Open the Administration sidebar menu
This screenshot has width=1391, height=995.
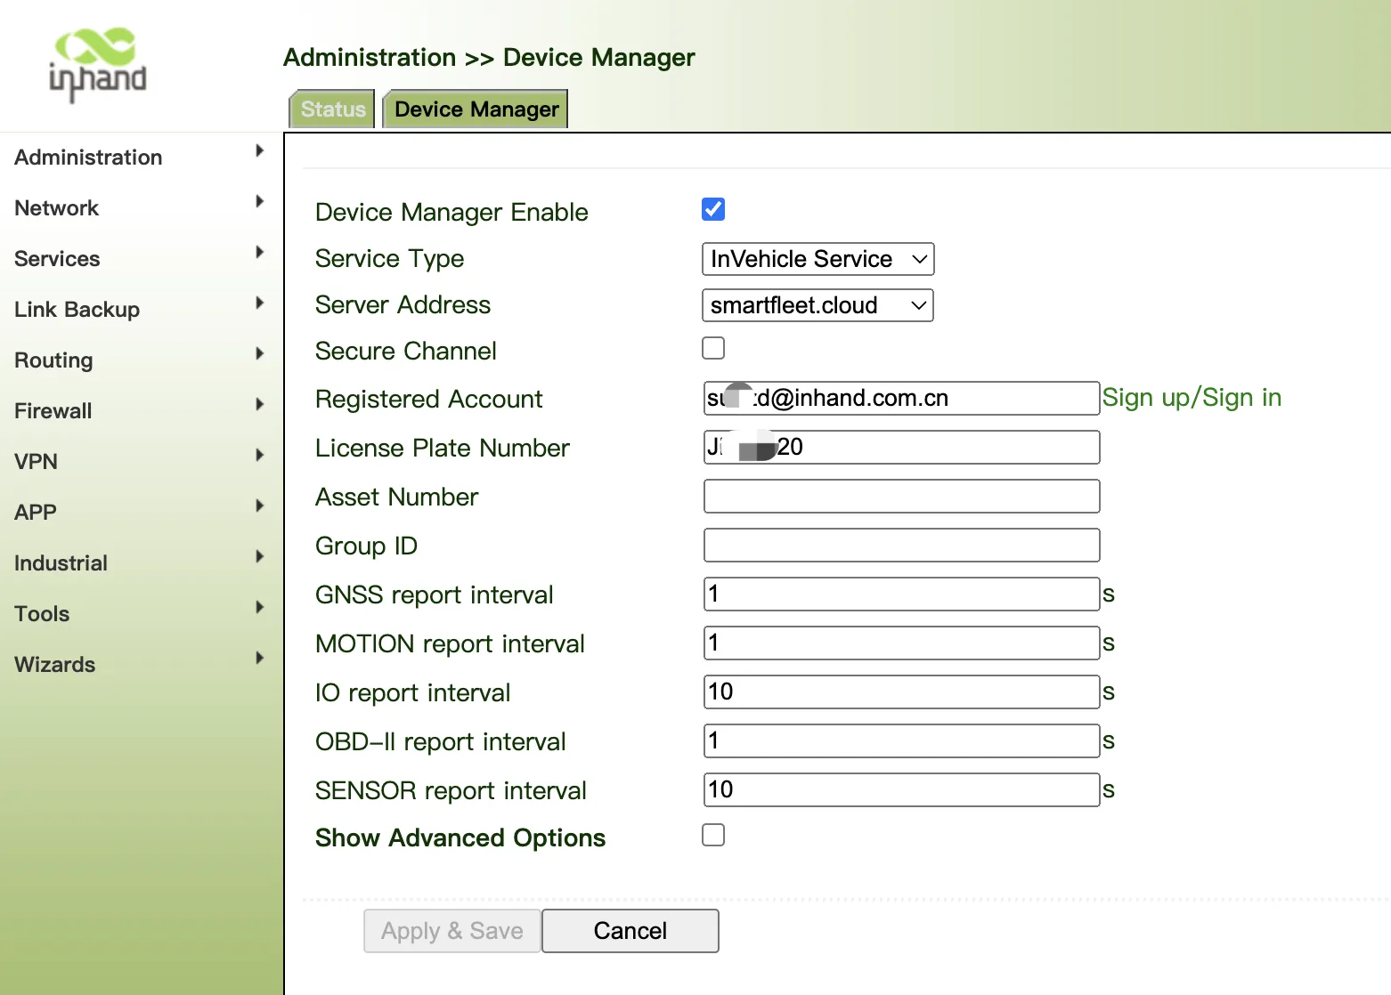pos(88,158)
